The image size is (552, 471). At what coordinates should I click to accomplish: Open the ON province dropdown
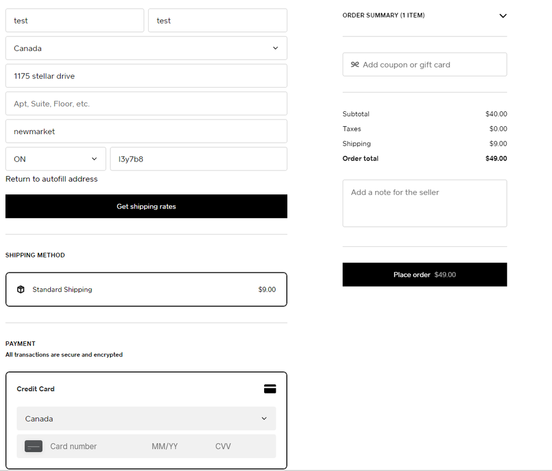[55, 159]
